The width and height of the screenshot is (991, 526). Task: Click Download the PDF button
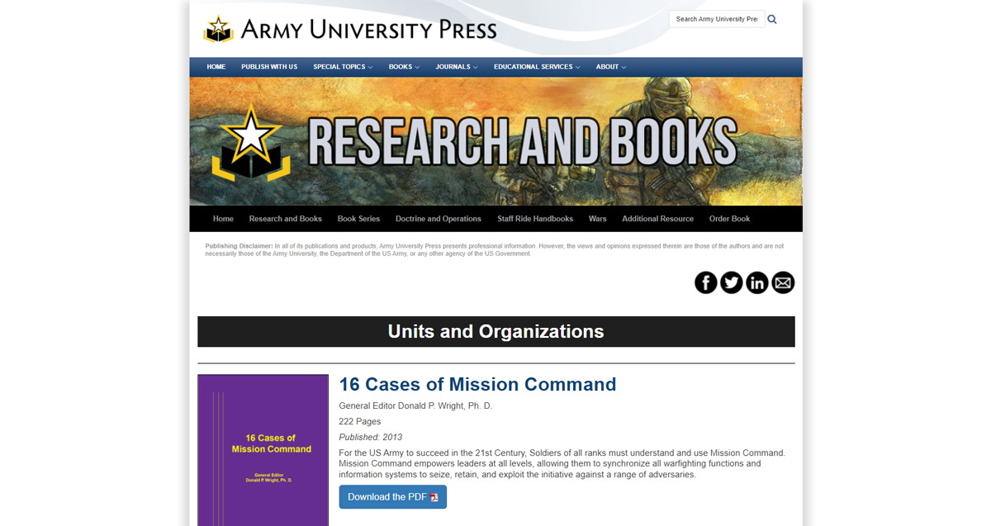(393, 497)
